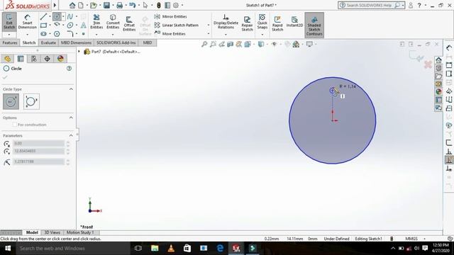
Task: Click the circle radius input field
Action: (39, 161)
